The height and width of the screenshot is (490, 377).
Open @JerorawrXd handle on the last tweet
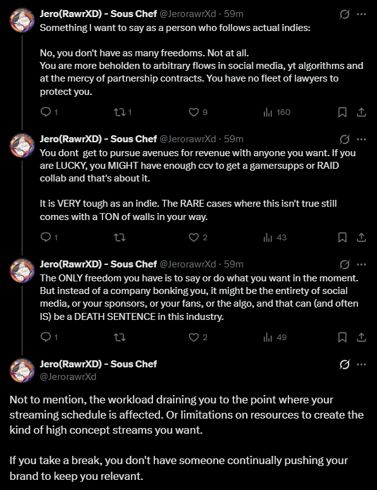pos(68,377)
